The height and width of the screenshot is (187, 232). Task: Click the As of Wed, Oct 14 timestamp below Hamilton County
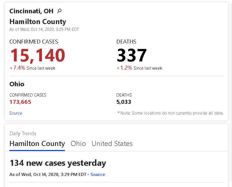pos(44,29)
